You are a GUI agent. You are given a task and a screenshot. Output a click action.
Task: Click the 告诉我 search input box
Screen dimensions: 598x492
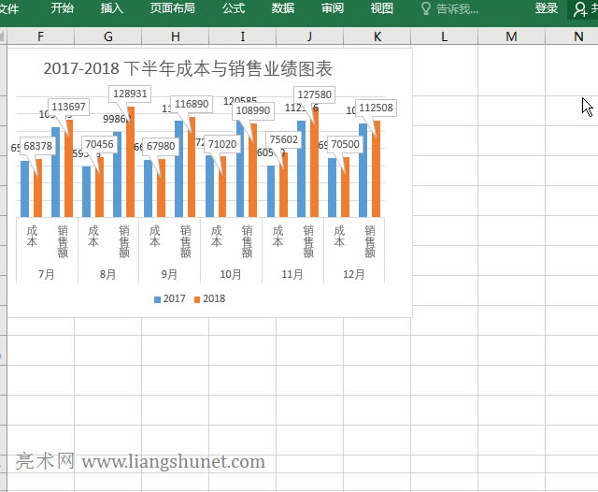(x=458, y=8)
